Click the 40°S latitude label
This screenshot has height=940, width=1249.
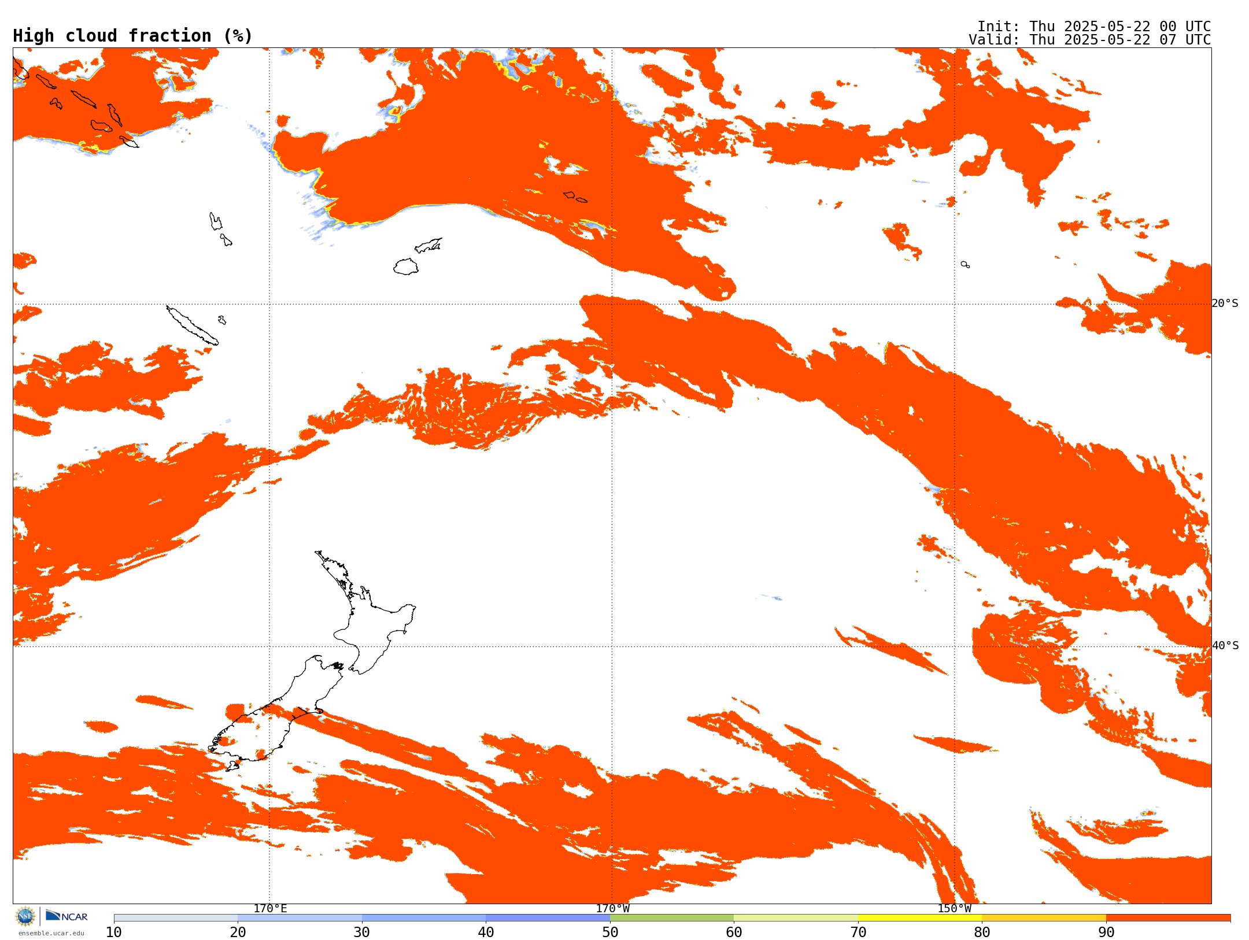(1225, 646)
